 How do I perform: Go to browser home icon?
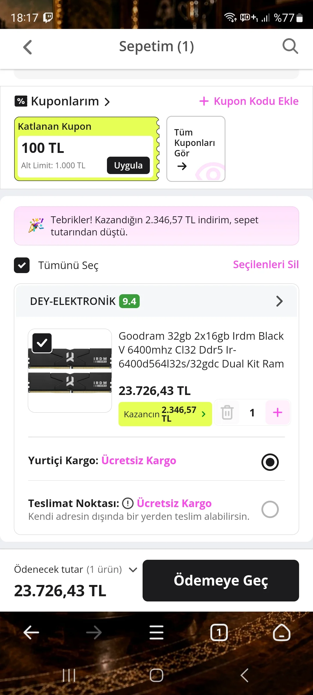[282, 632]
